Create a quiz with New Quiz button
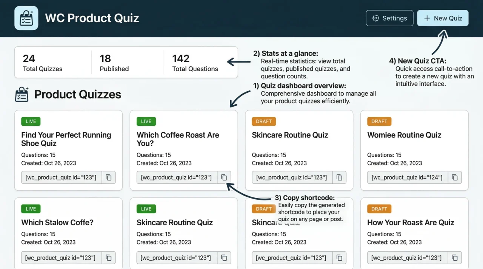 point(443,18)
